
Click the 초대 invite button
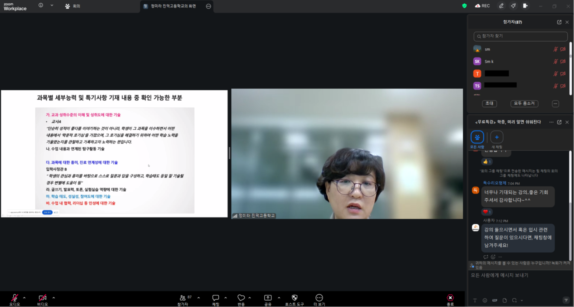[489, 103]
